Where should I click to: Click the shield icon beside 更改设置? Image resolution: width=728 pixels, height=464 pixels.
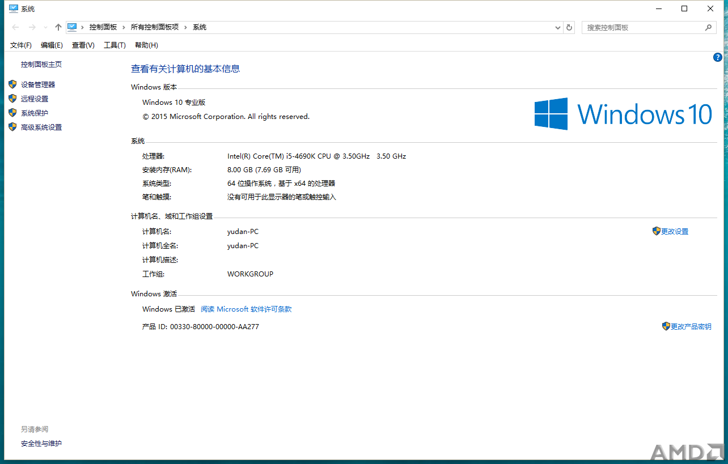tap(657, 231)
